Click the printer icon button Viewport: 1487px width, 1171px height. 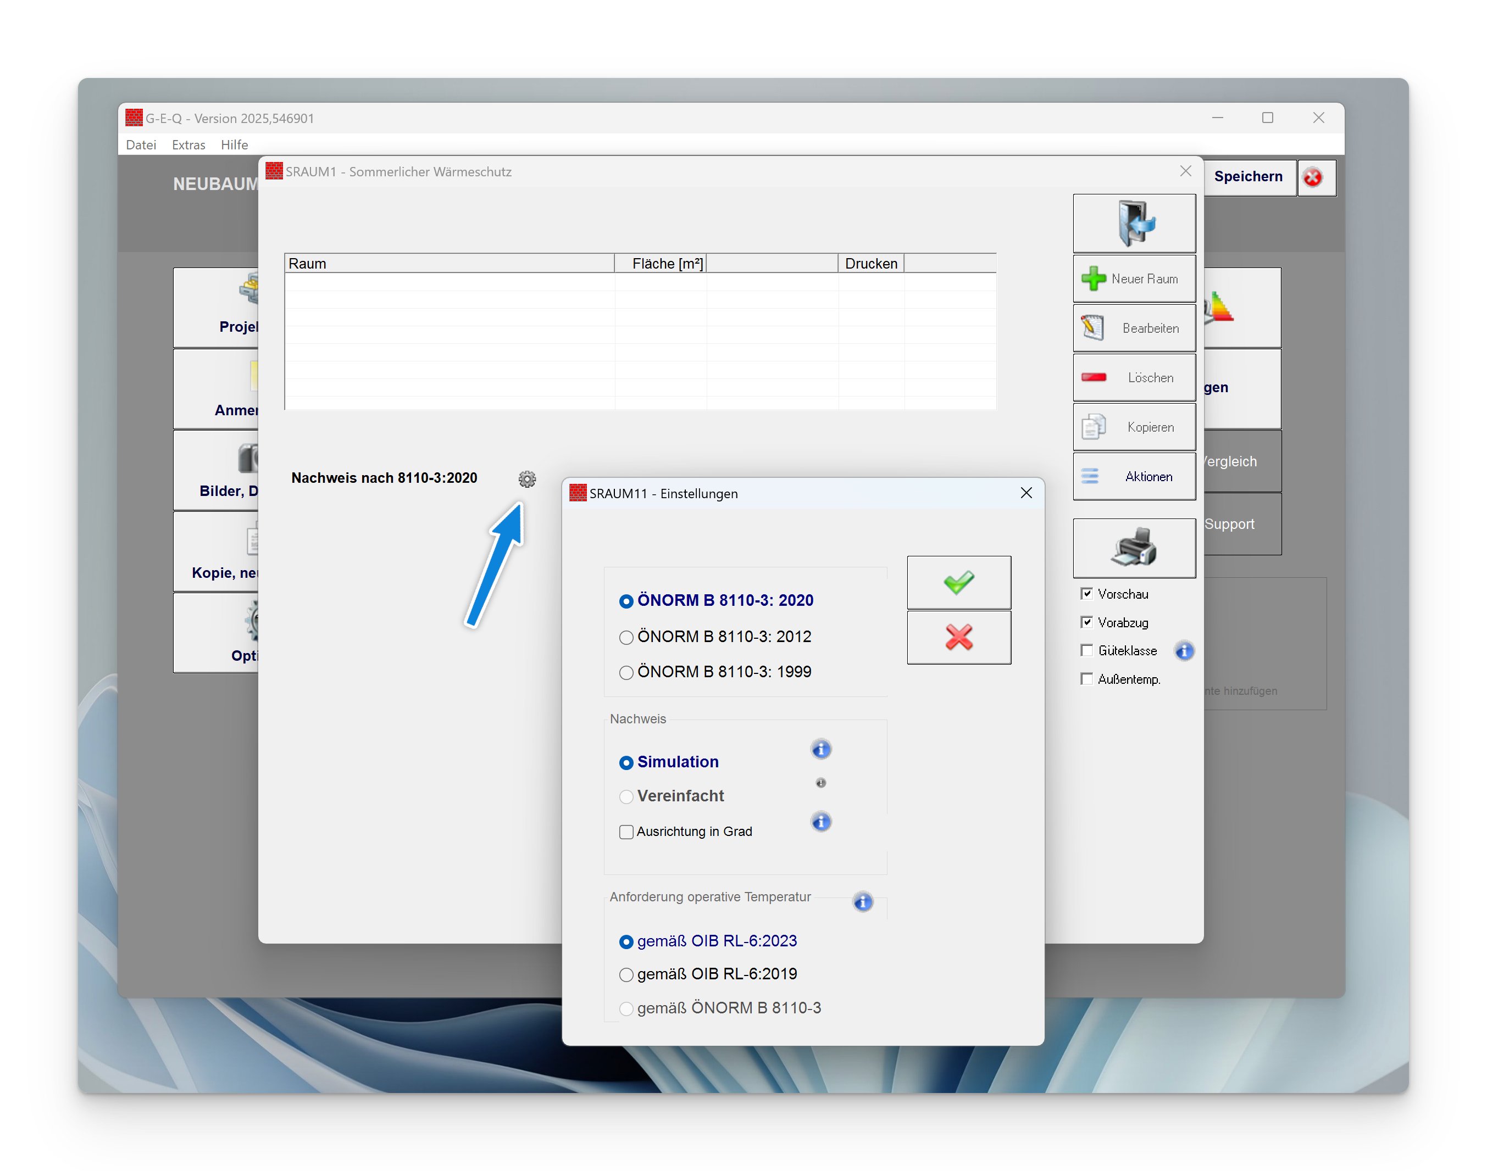tap(1133, 547)
